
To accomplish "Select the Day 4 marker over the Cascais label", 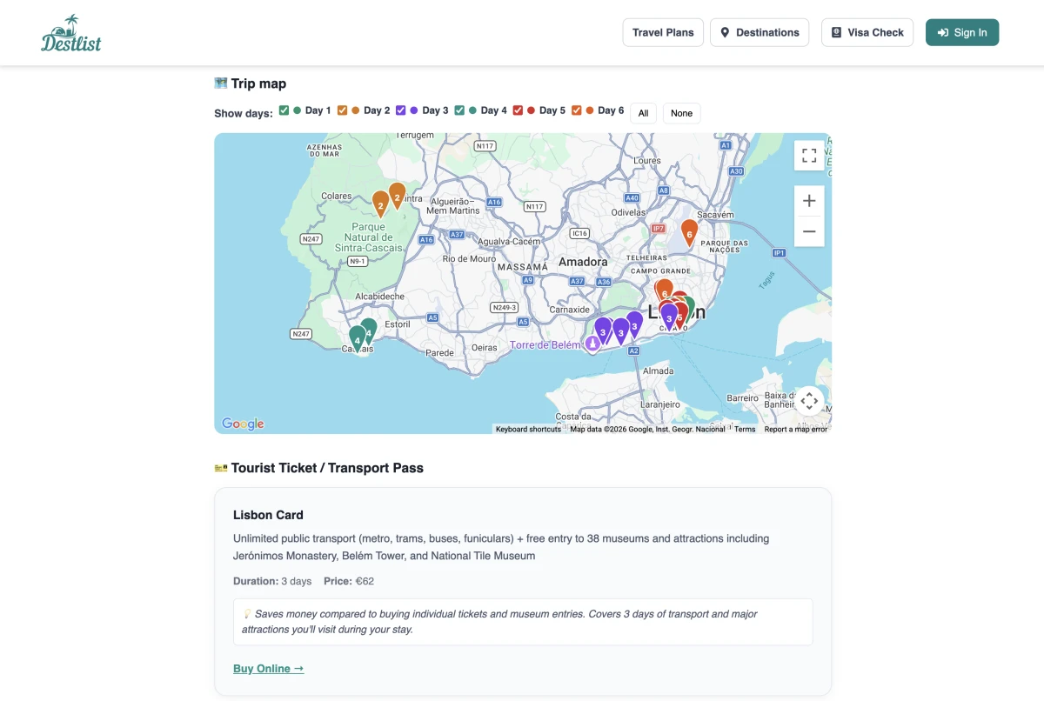I will [x=357, y=339].
